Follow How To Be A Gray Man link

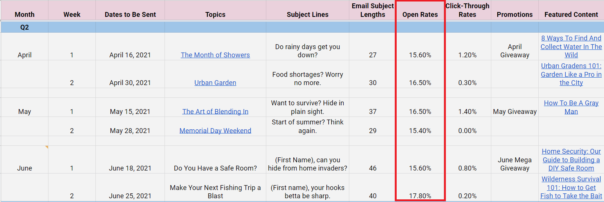click(571, 107)
